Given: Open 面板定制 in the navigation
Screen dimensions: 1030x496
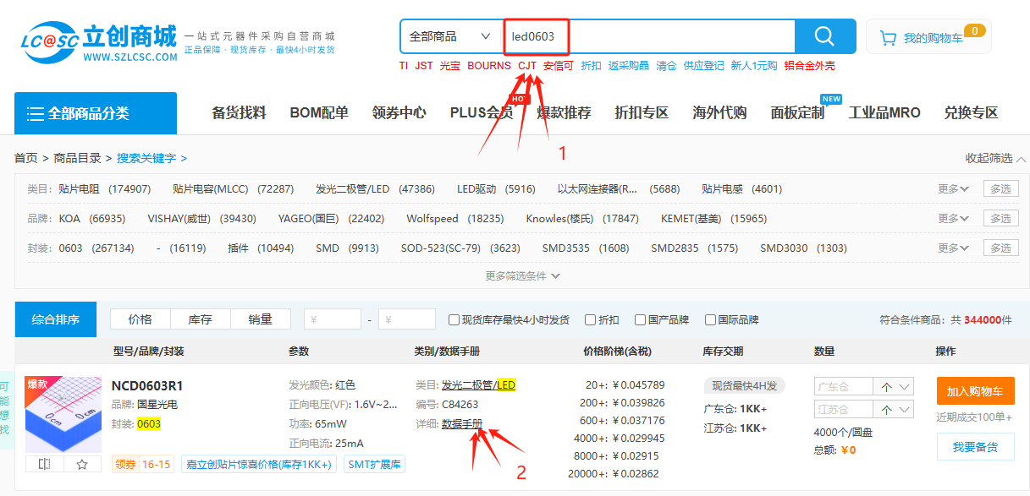Looking at the screenshot, I should coord(797,113).
